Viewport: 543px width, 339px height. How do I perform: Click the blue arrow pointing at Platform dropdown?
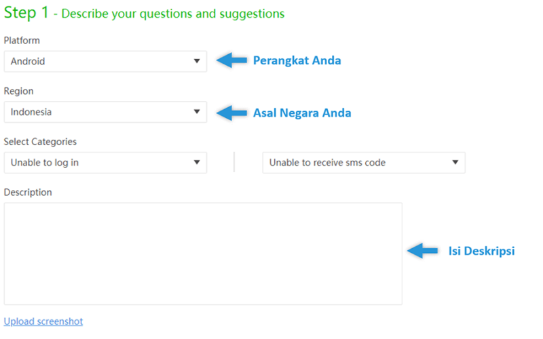[231, 60]
